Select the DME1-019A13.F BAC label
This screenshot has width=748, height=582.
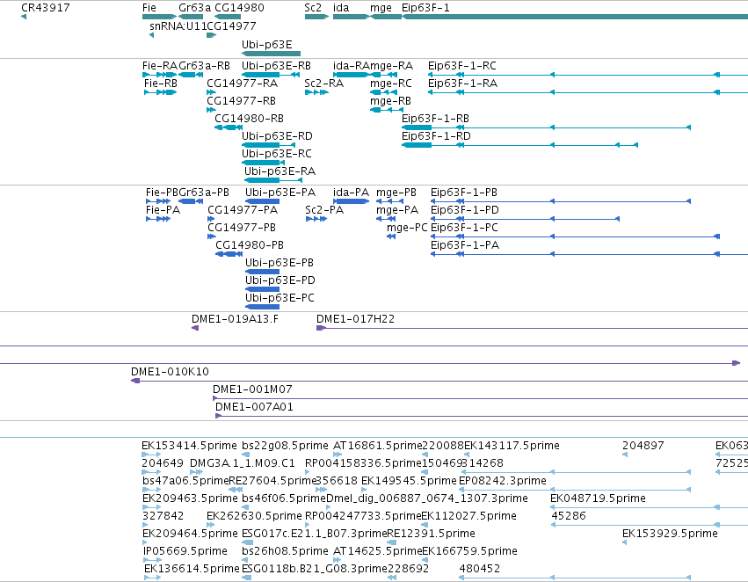(235, 318)
